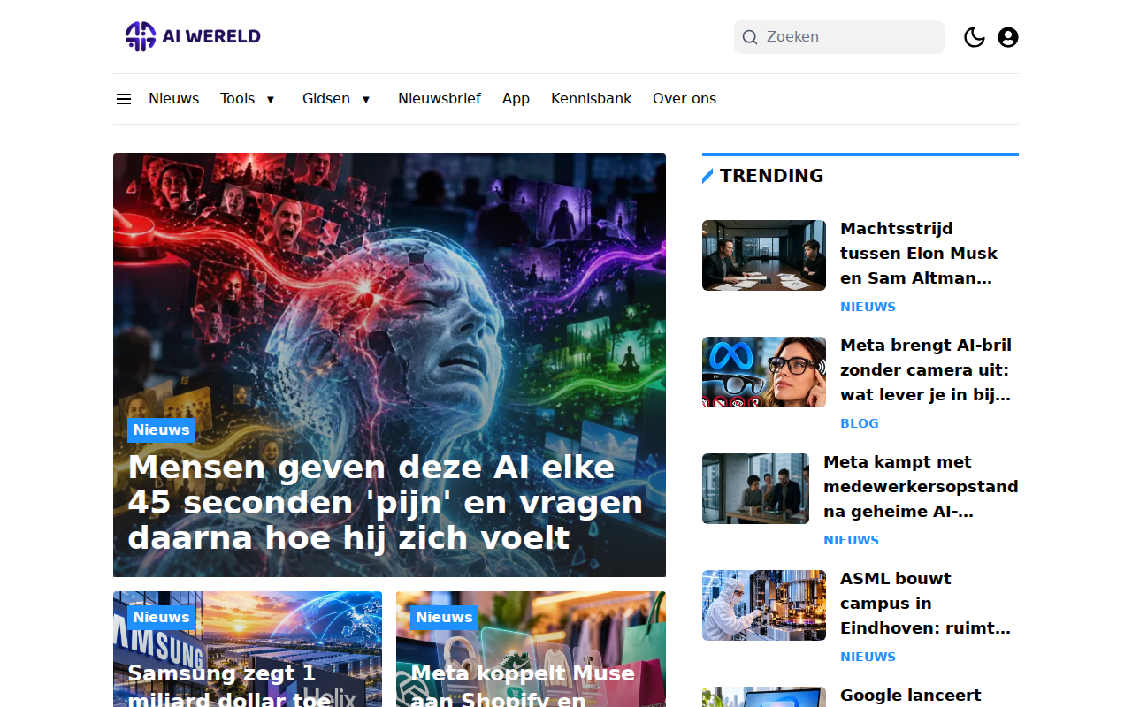Open the Meta medewerkersopstand thumbnail

coord(755,489)
